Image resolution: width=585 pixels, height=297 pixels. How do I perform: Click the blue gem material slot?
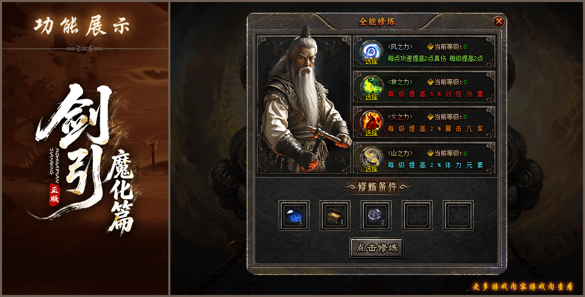click(294, 216)
